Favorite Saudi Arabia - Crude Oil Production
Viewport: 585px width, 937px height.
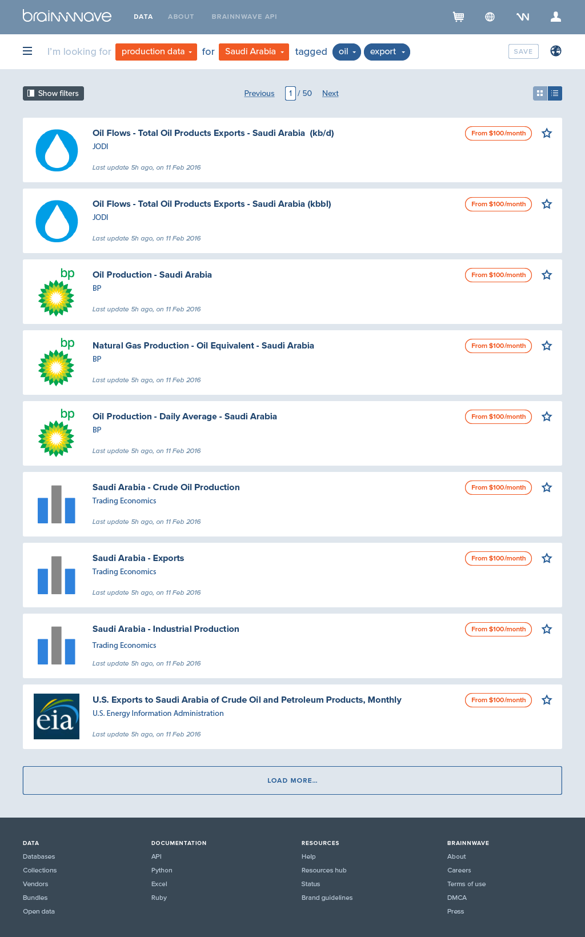547,487
